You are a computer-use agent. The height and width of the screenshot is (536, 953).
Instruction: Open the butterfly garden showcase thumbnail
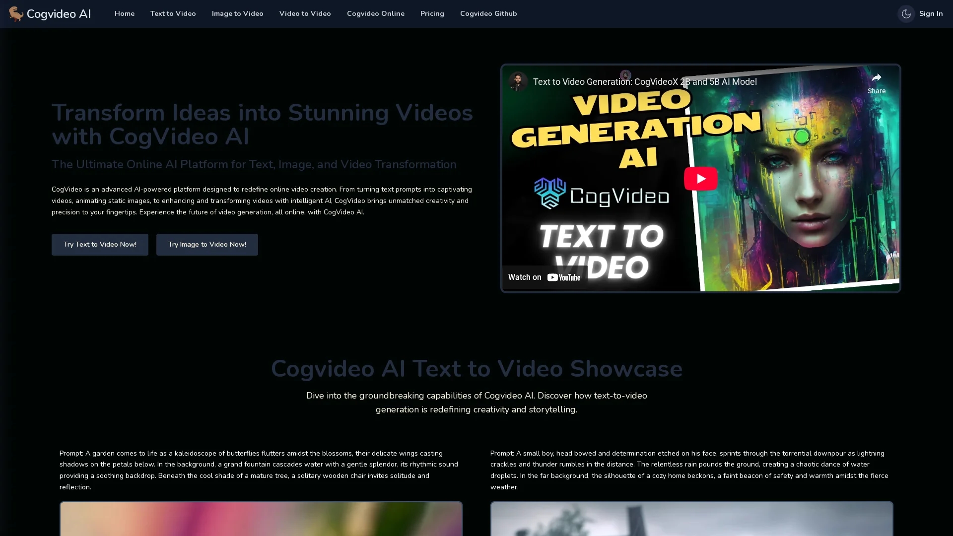click(261, 519)
